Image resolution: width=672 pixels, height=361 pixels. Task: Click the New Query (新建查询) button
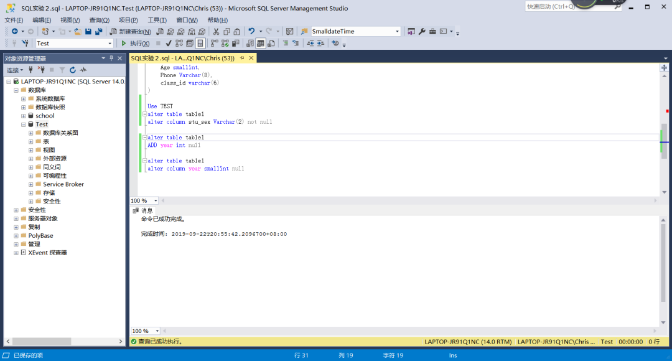pos(131,31)
